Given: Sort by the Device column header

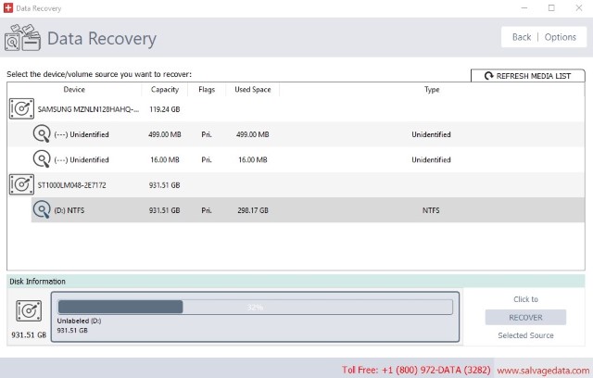Looking at the screenshot, I should pos(74,90).
